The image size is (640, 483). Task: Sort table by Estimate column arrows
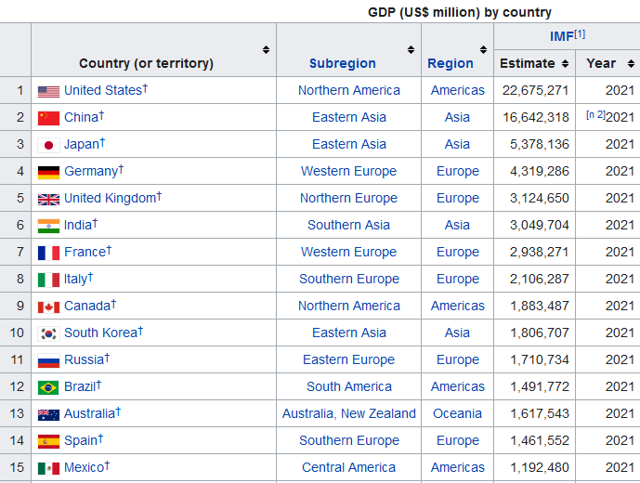(x=564, y=63)
